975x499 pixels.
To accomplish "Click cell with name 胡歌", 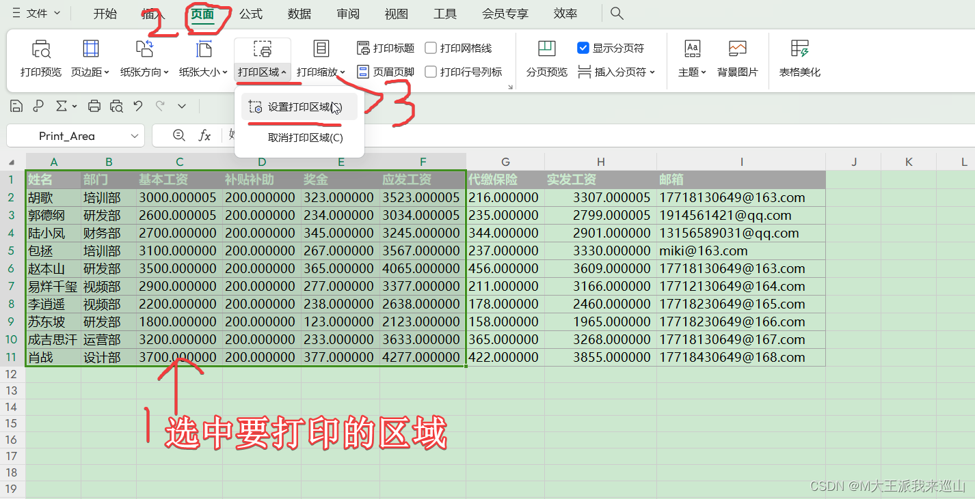I will click(x=53, y=197).
